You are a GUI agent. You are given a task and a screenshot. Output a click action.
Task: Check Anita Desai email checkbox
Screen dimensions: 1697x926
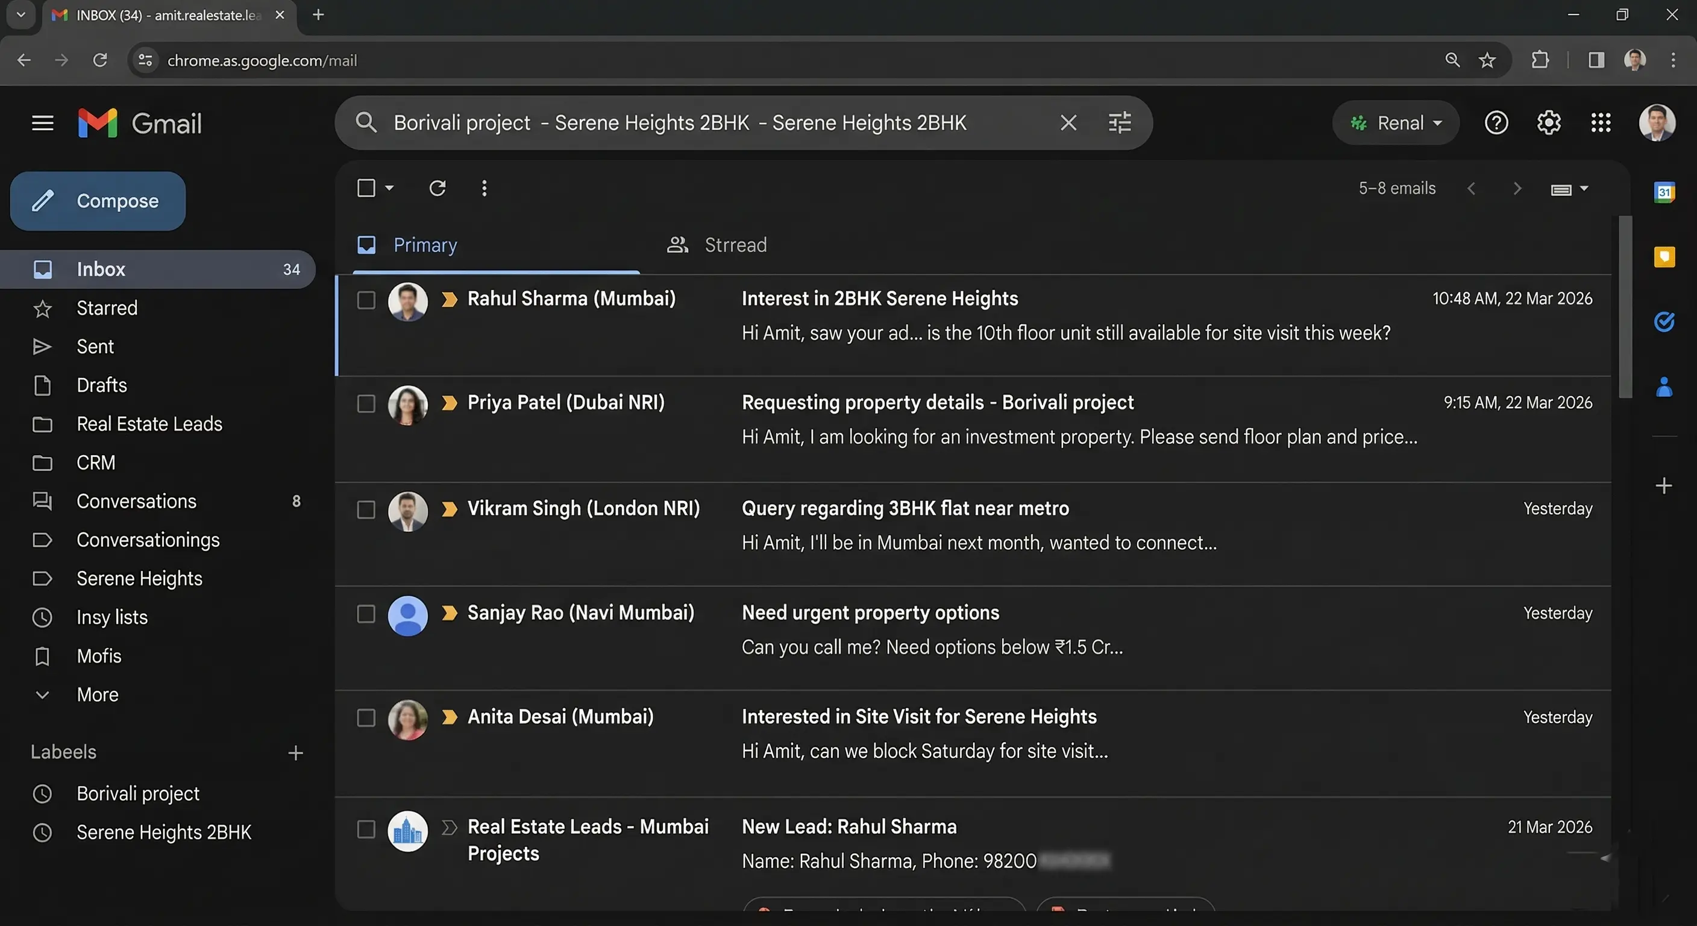[366, 718]
